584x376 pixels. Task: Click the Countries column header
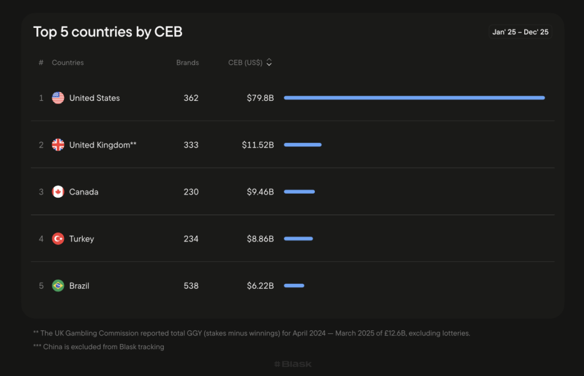pos(68,63)
